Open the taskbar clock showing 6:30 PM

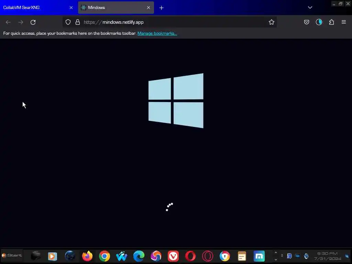[328, 256]
